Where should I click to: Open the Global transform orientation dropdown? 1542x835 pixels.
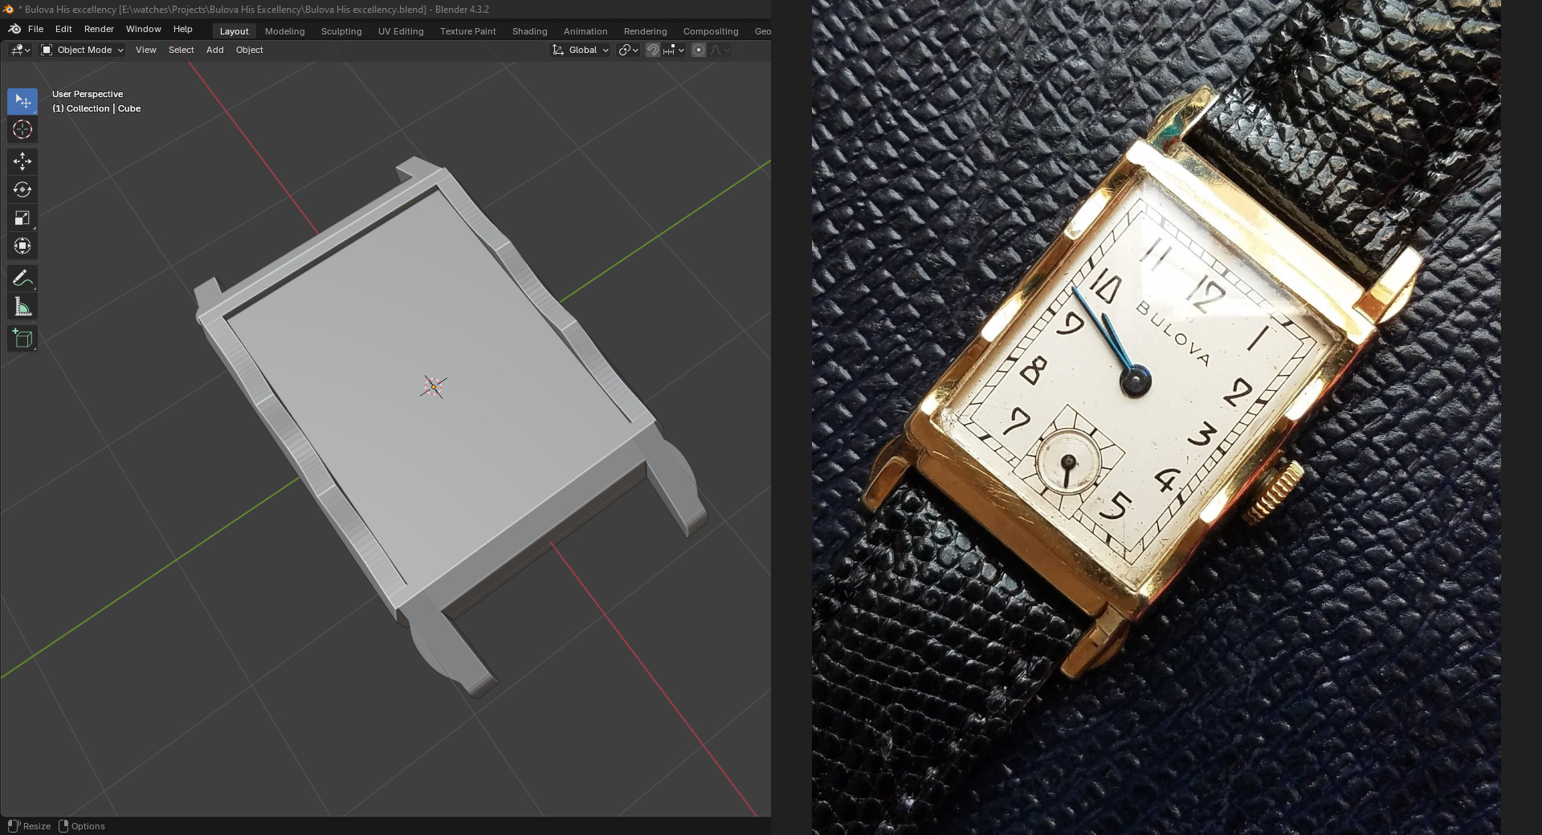pos(580,50)
